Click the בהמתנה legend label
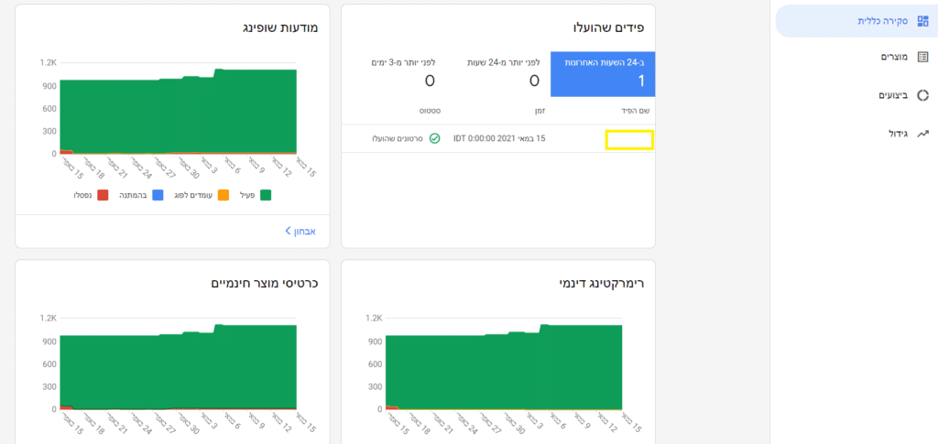Image resolution: width=938 pixels, height=444 pixels. (x=134, y=195)
